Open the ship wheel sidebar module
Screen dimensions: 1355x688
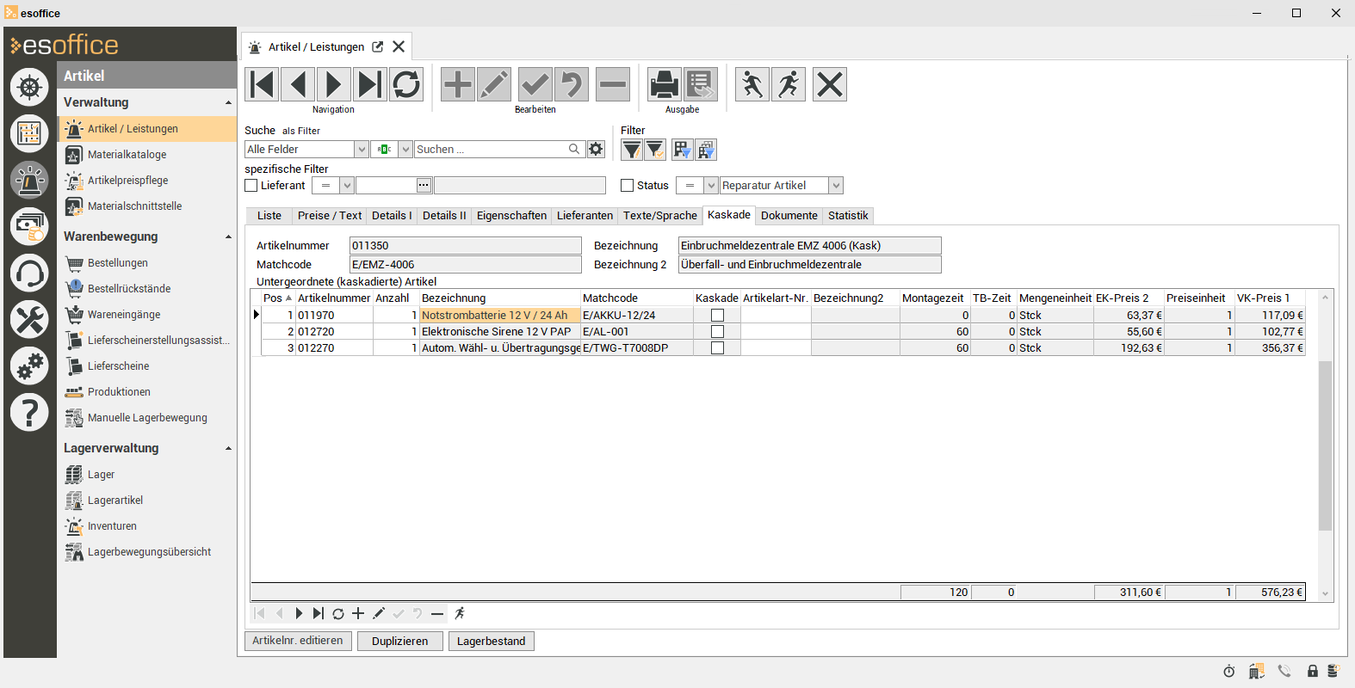tap(29, 87)
